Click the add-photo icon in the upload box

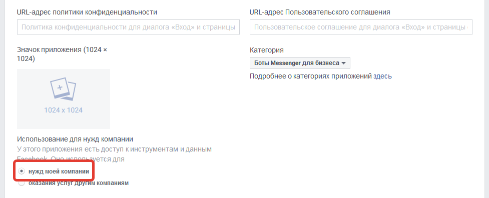pyautogui.click(x=63, y=88)
